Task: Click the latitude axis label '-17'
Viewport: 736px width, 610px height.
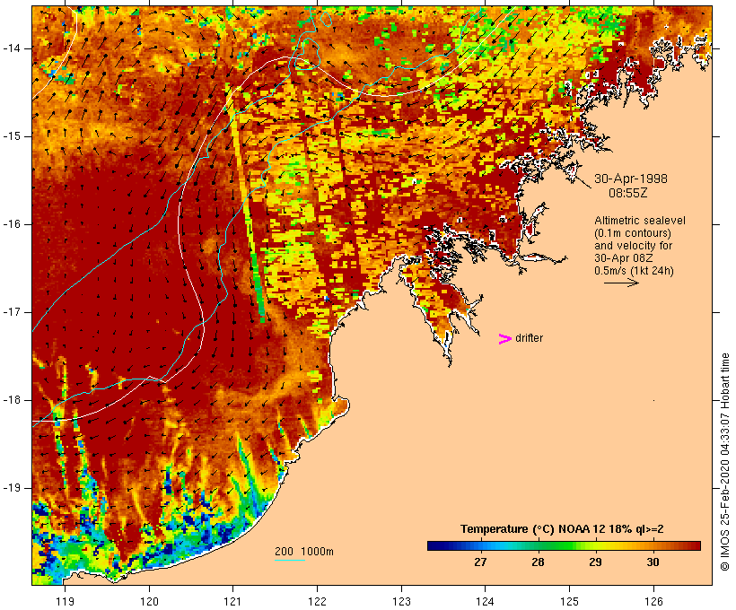Action: 12,312
